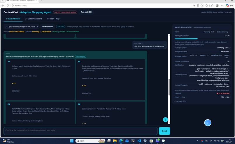Viewport: 235px width, 144px height.
Task: Click the session id web-517ef22d0854
Action: [x=17, y=31]
